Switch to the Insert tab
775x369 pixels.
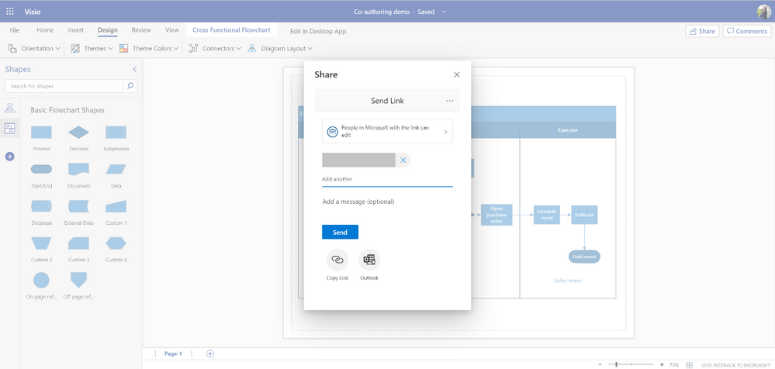(x=75, y=30)
